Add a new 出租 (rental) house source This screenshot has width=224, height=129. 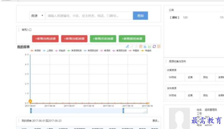[74, 39]
